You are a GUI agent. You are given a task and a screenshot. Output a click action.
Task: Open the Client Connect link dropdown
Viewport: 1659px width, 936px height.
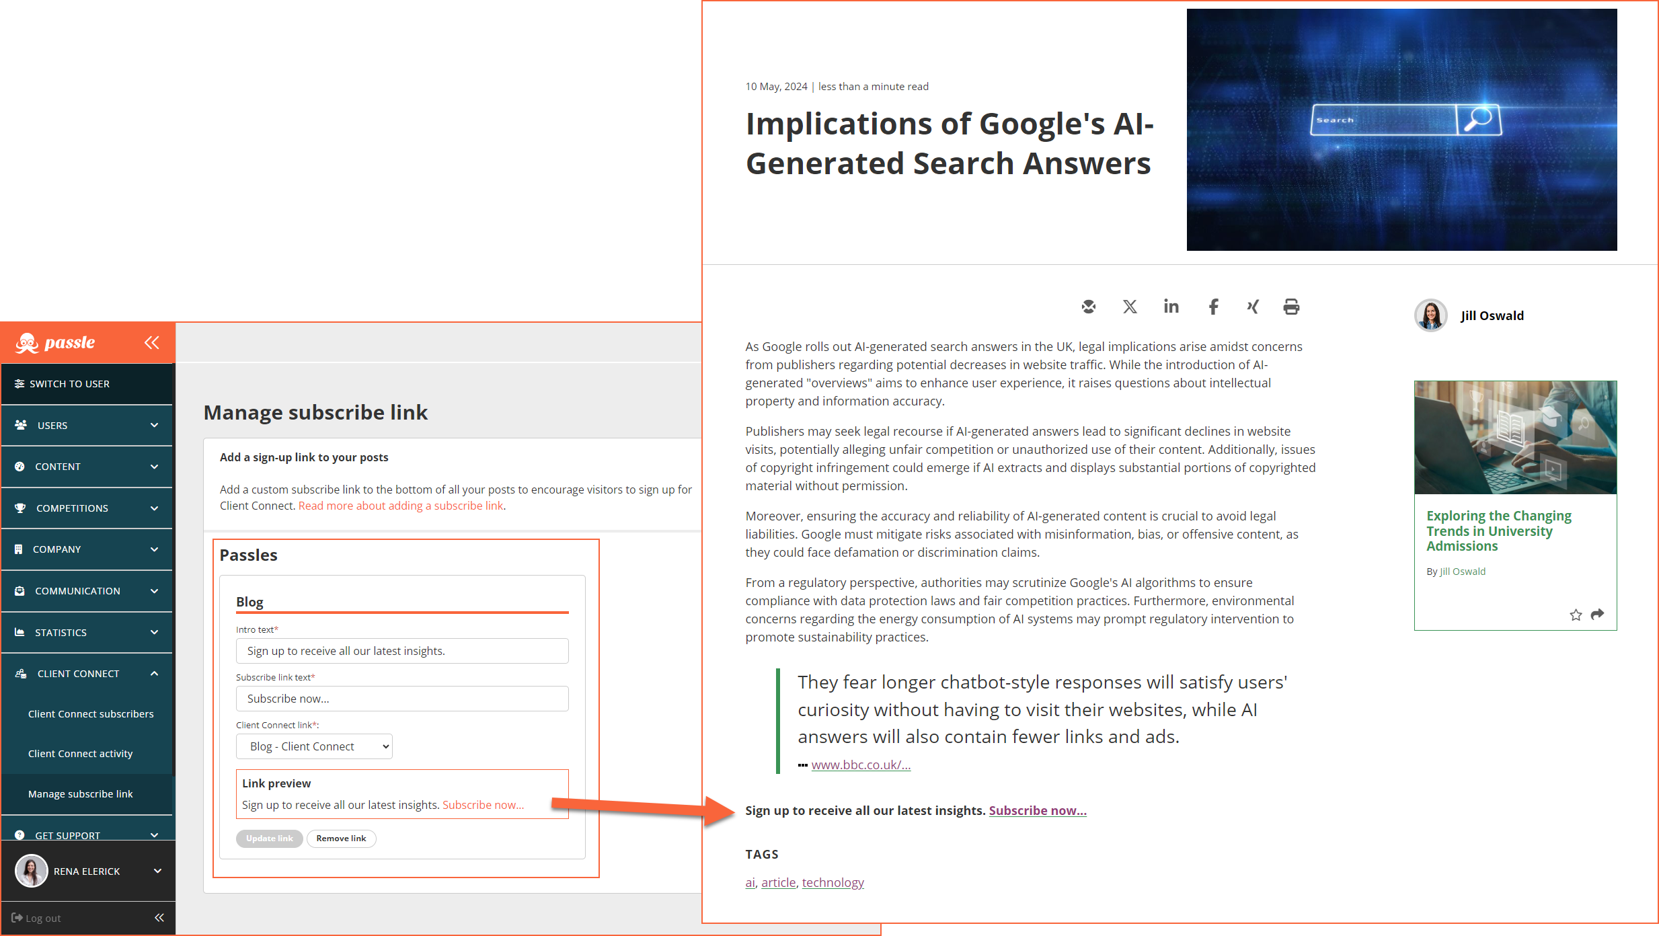point(314,746)
